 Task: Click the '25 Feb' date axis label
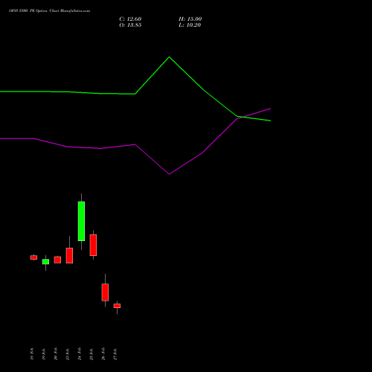tap(92, 354)
